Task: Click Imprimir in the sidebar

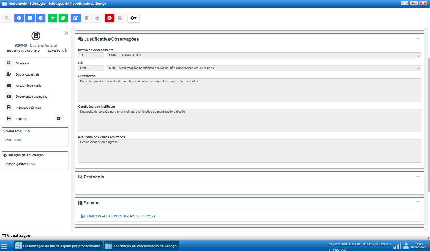Action: (21, 119)
